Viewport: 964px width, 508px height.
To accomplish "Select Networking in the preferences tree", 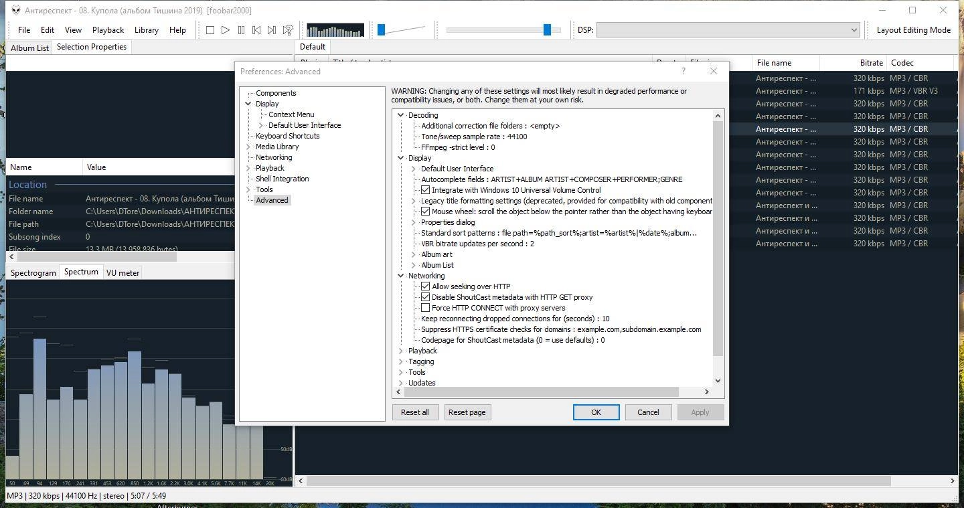I will (274, 157).
